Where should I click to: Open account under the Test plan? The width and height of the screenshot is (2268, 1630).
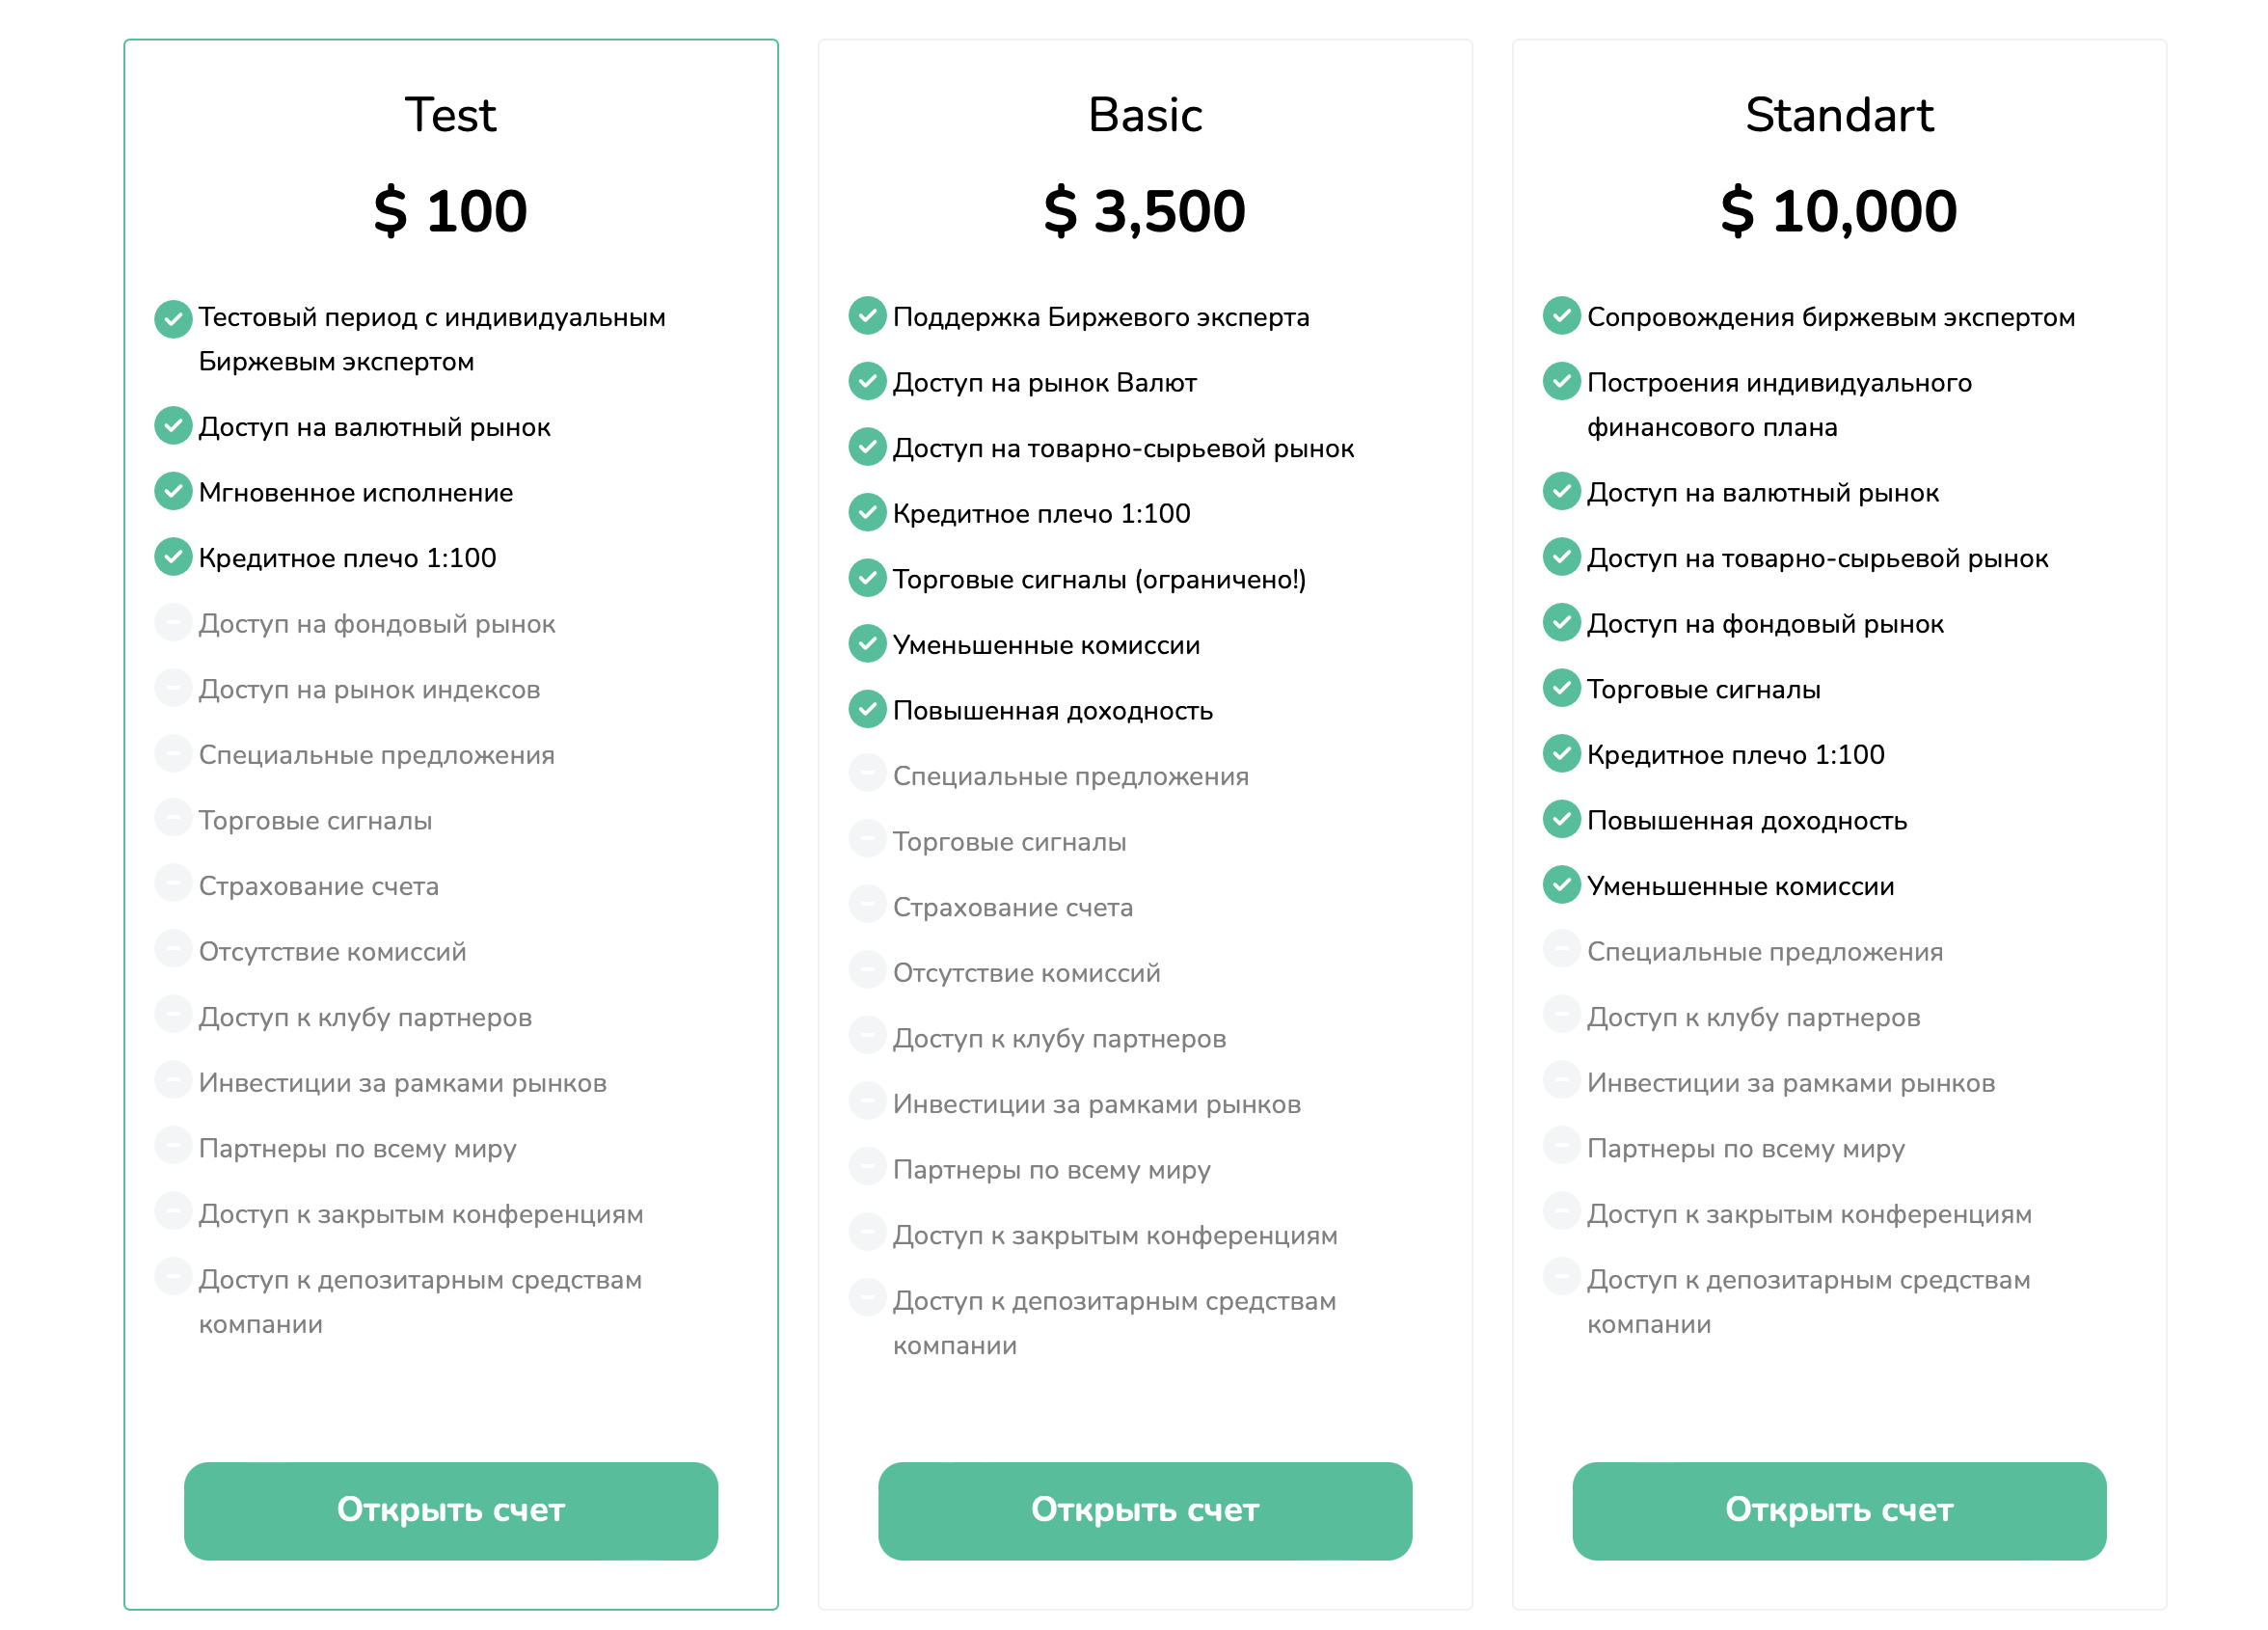451,1510
